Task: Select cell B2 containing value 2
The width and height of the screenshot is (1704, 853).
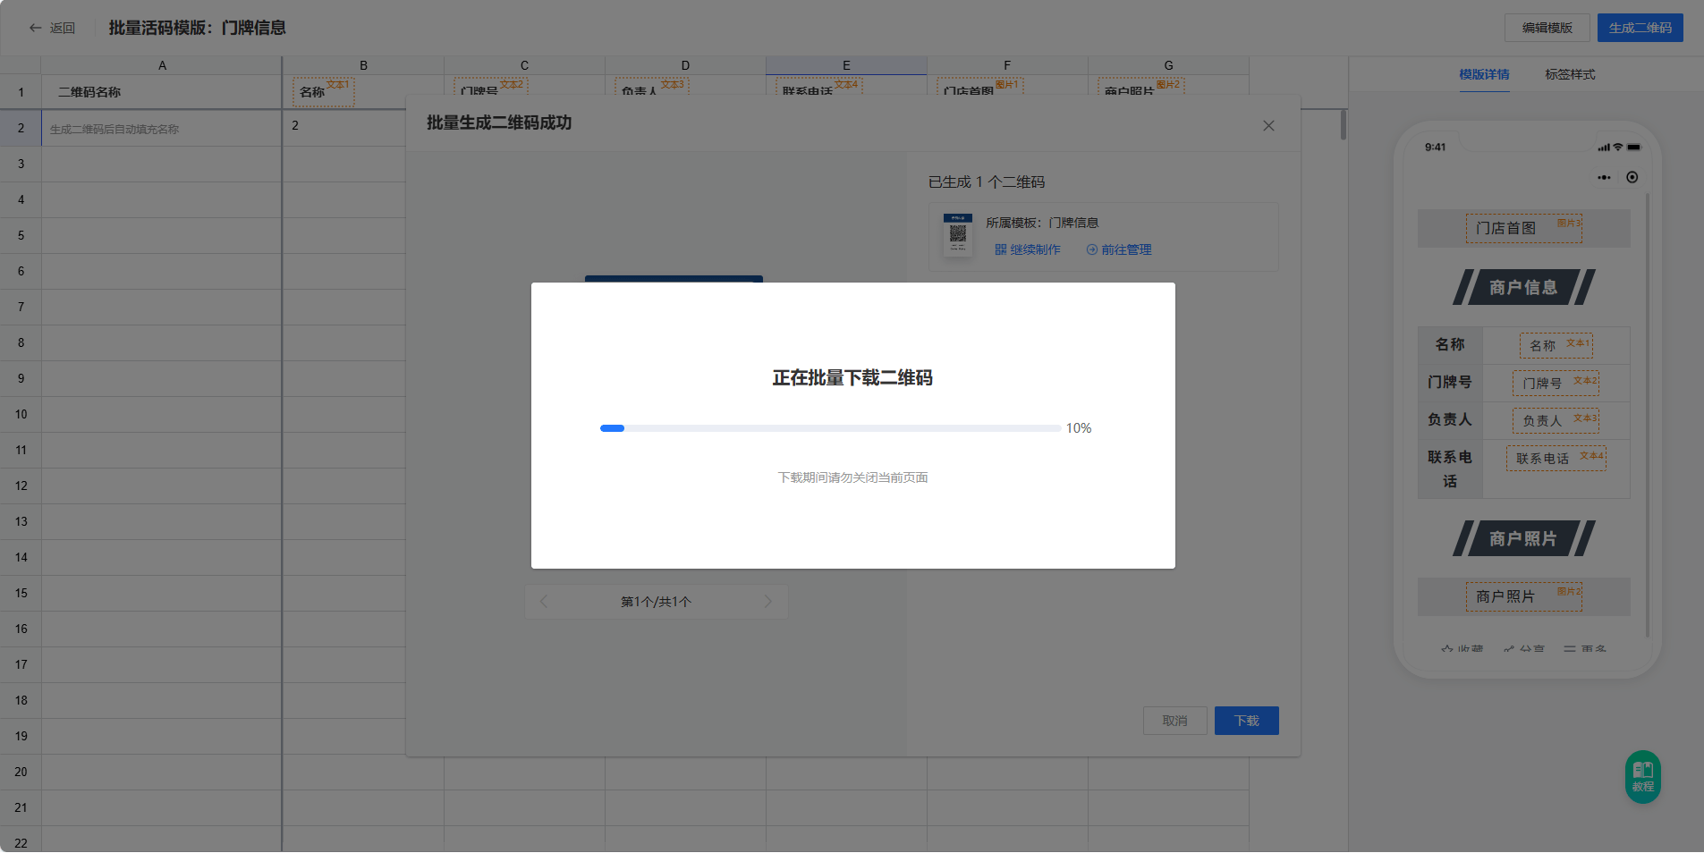Action: [x=344, y=126]
